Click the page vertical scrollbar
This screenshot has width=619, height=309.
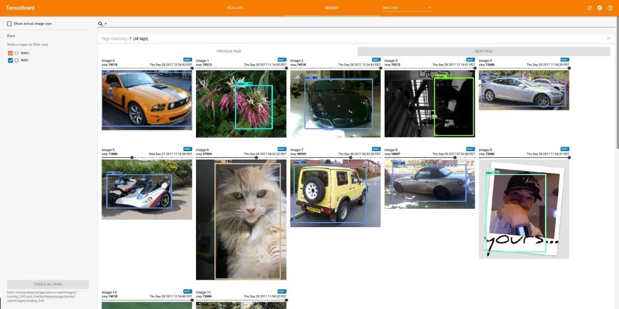coord(617,83)
